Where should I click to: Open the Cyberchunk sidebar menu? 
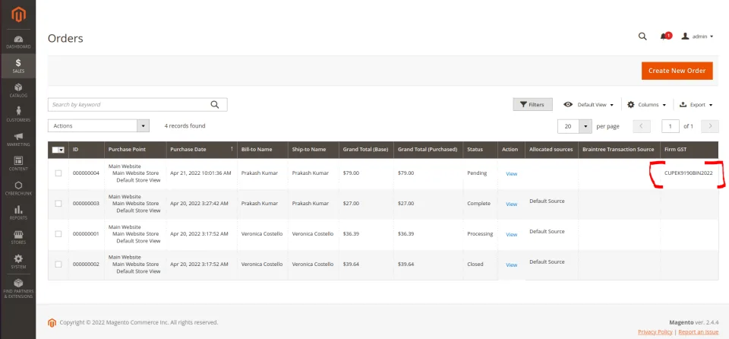(18, 189)
